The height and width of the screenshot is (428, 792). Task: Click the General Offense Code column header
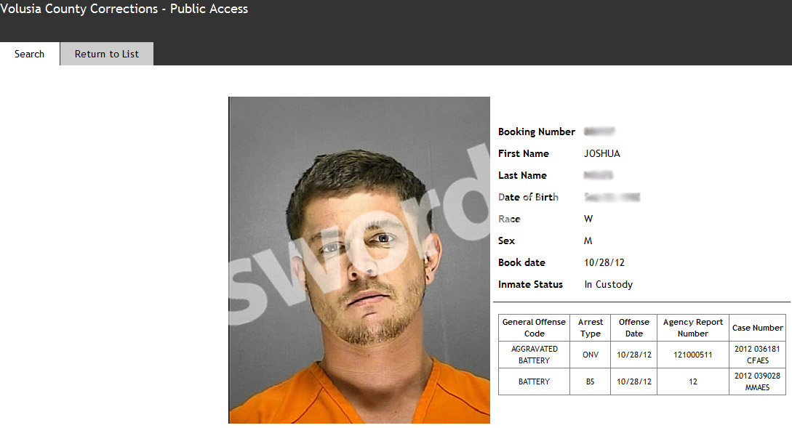[534, 328]
